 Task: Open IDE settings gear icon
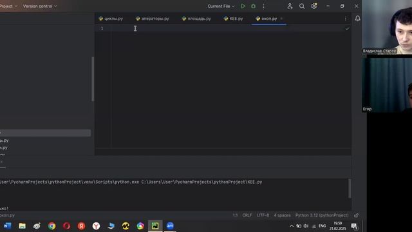(x=314, y=6)
